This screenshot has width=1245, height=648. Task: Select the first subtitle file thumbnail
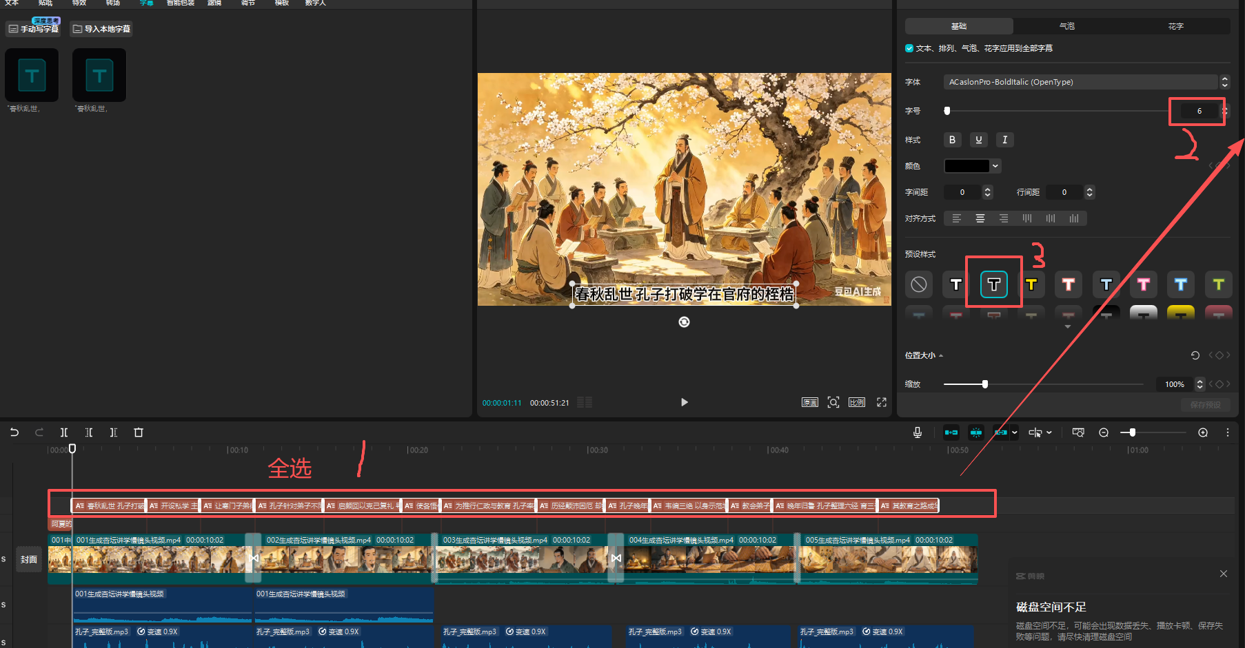(32, 75)
